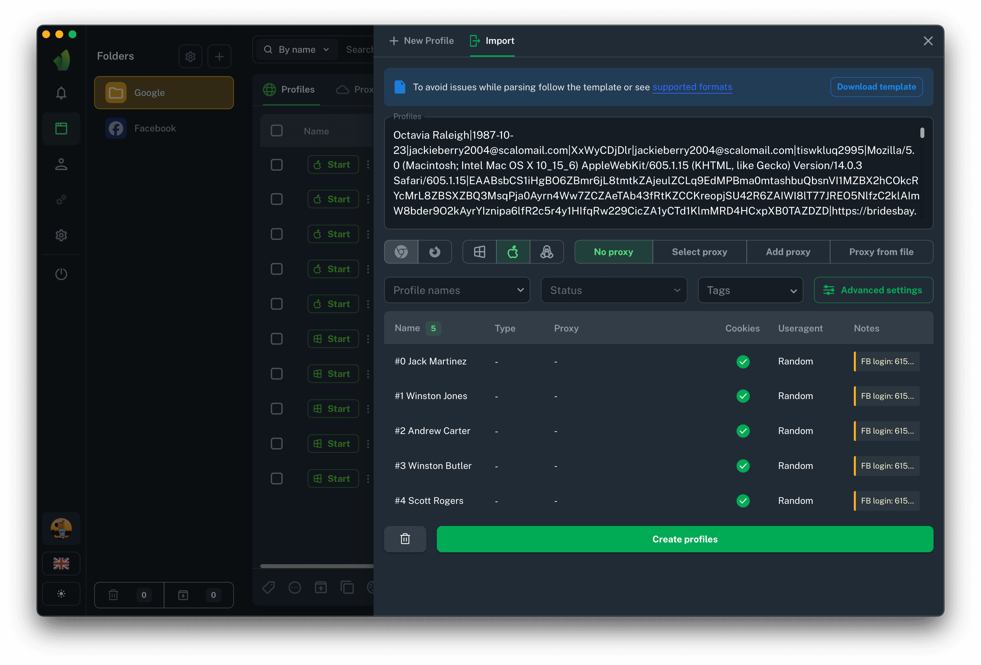The image size is (981, 665).
Task: Select the Chrome browser engine icon
Action: pyautogui.click(x=401, y=252)
